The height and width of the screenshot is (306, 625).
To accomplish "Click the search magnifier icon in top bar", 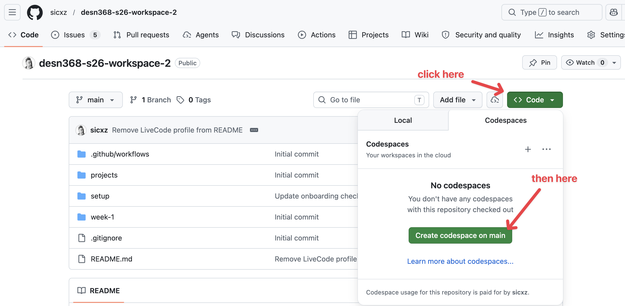I will click(x=512, y=12).
